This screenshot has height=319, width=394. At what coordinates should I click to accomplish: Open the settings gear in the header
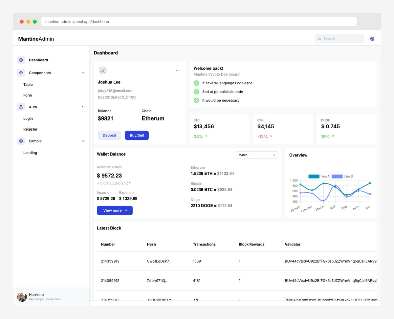(372, 39)
